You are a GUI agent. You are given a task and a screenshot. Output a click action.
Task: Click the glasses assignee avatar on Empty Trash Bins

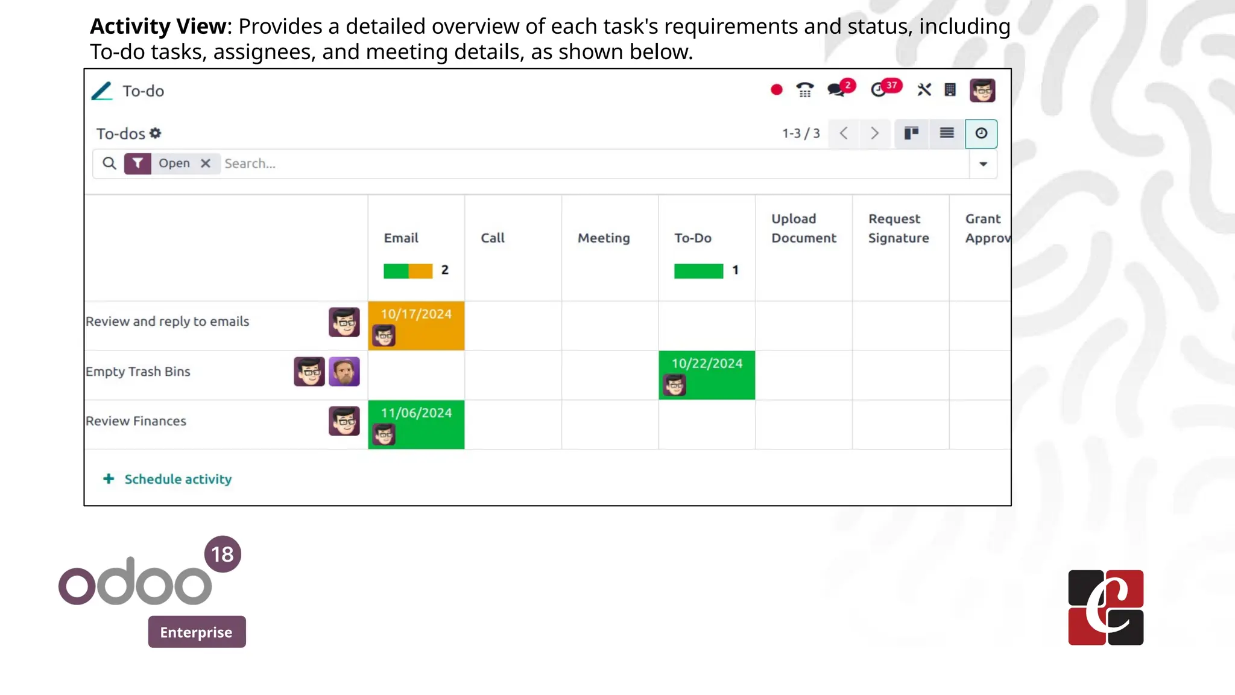coord(309,372)
